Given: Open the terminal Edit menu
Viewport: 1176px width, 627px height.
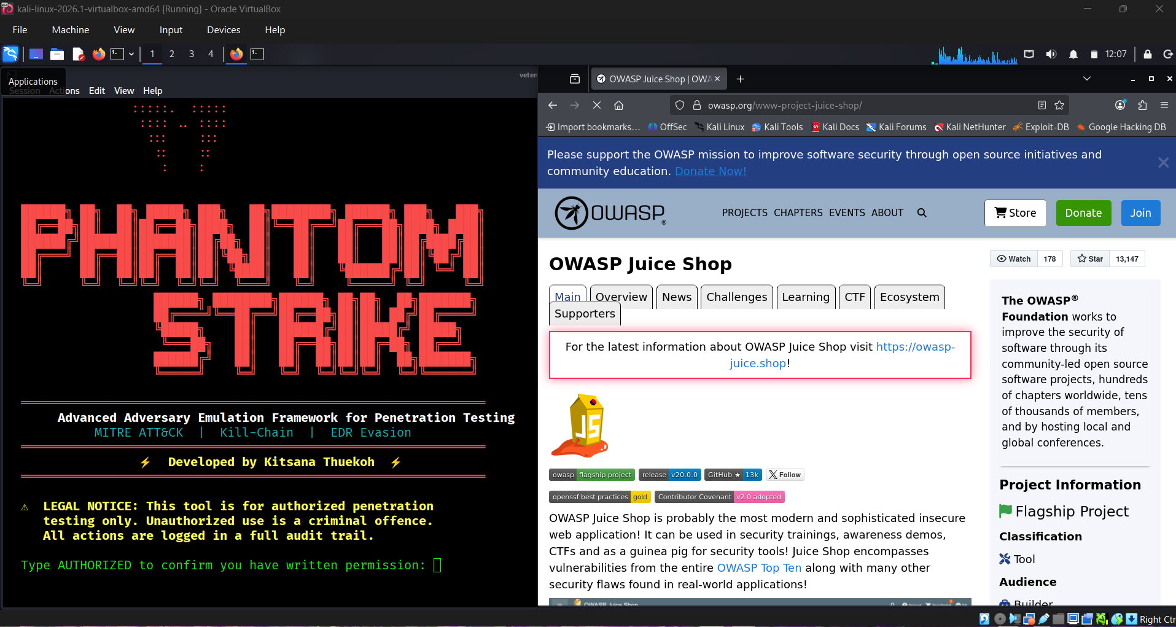Looking at the screenshot, I should click(97, 91).
